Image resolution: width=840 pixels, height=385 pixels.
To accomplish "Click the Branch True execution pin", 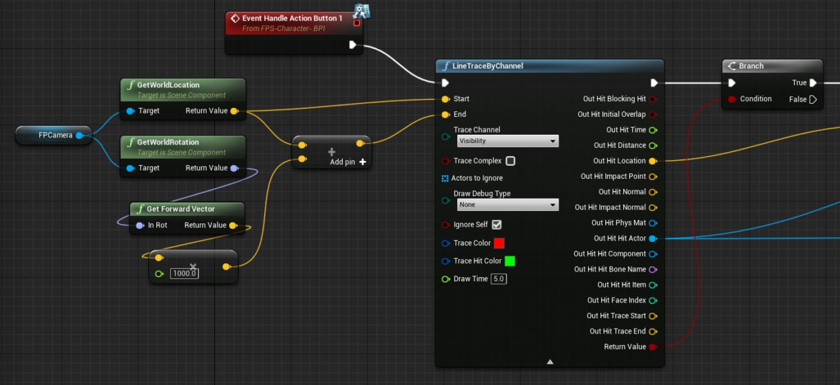I will tap(813, 83).
